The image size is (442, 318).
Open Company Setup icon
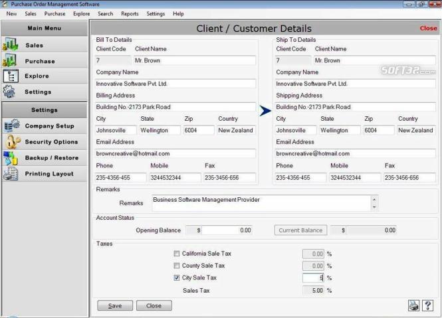tap(12, 125)
